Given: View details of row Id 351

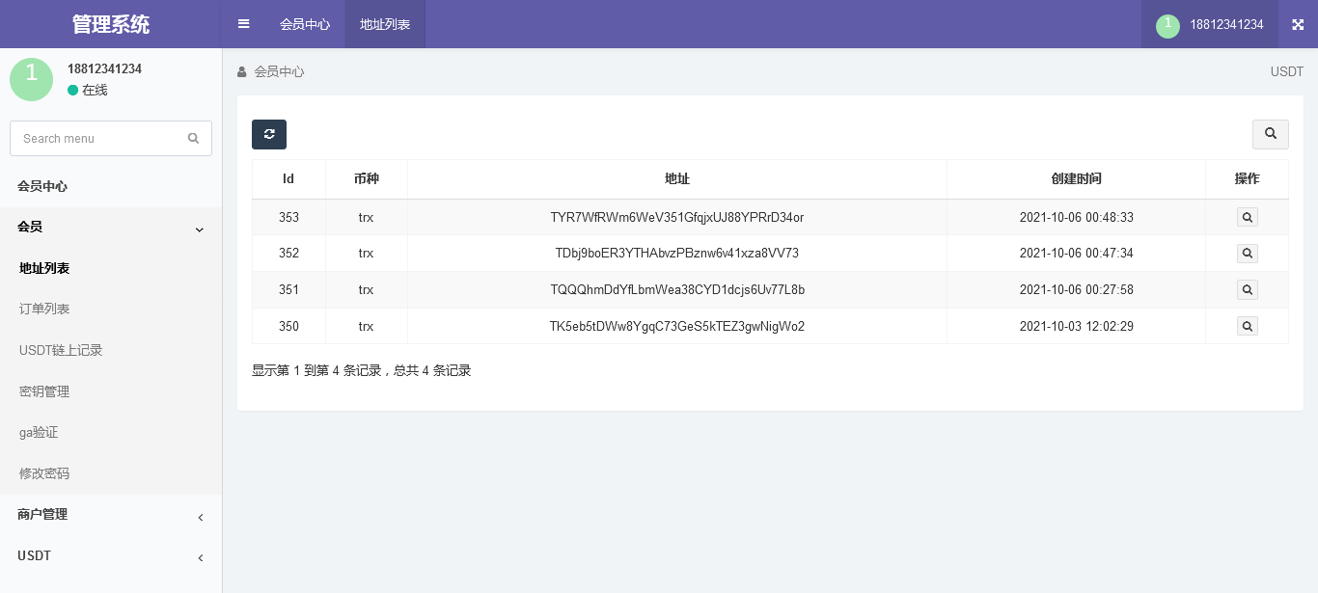Looking at the screenshot, I should (1247, 289).
